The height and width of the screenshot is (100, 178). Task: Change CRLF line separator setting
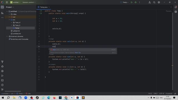tap(155, 94)
